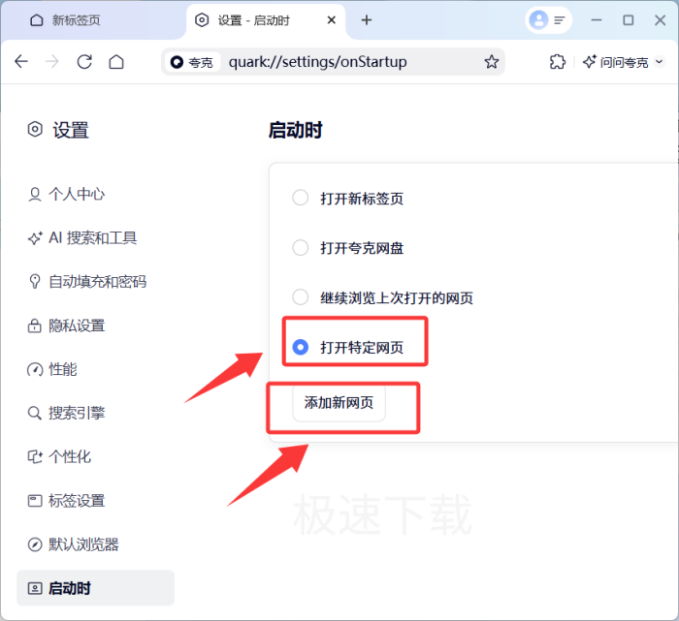Image resolution: width=679 pixels, height=621 pixels.
Task: Open 隐私设置 in settings sidebar
Action: (76, 326)
